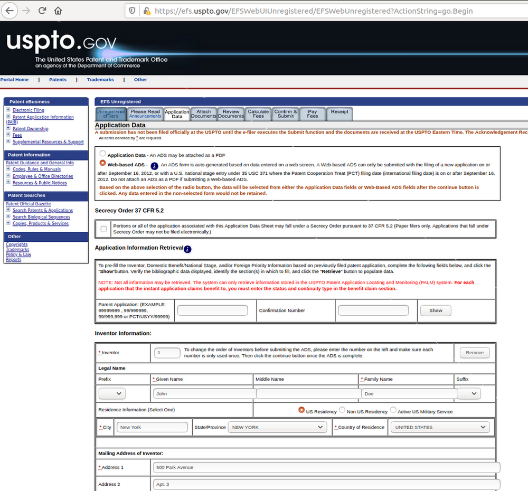Select Active US Military Service radio button
528x491 pixels.
point(393,410)
